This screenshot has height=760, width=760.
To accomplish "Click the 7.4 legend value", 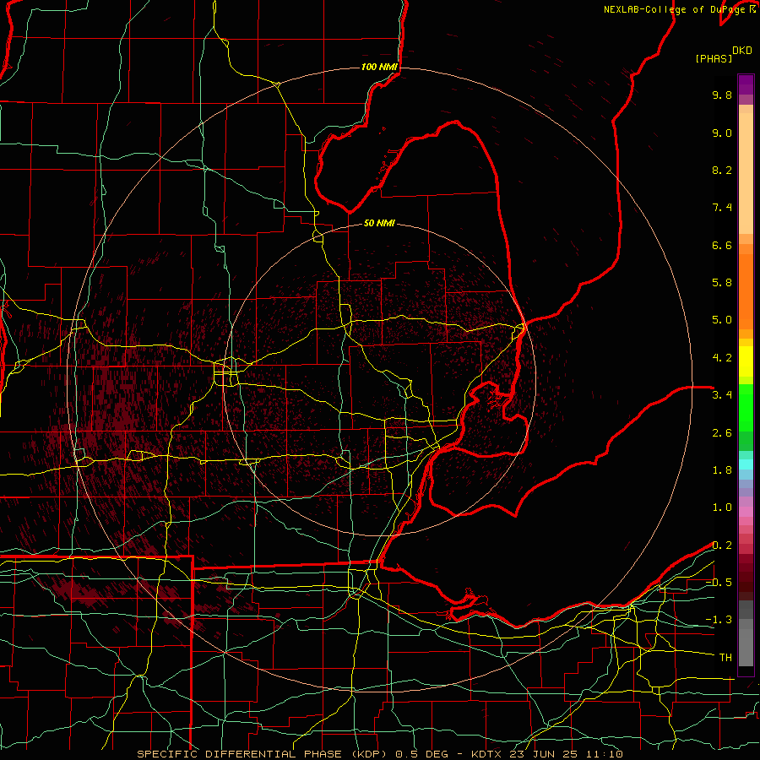I will pos(722,208).
